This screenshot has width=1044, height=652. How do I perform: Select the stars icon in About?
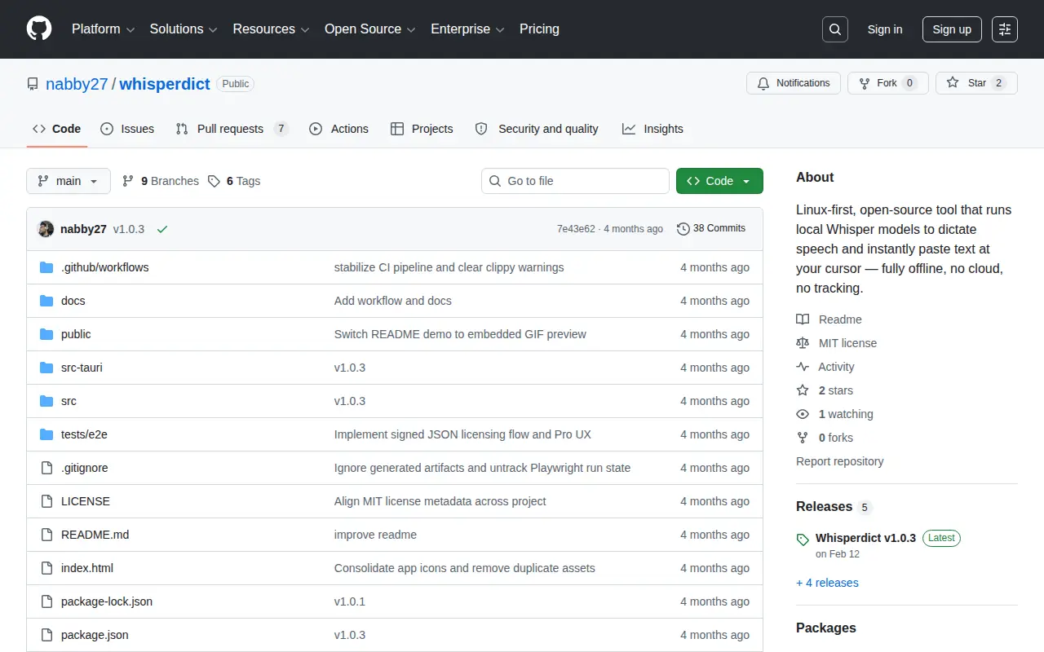[803, 390]
